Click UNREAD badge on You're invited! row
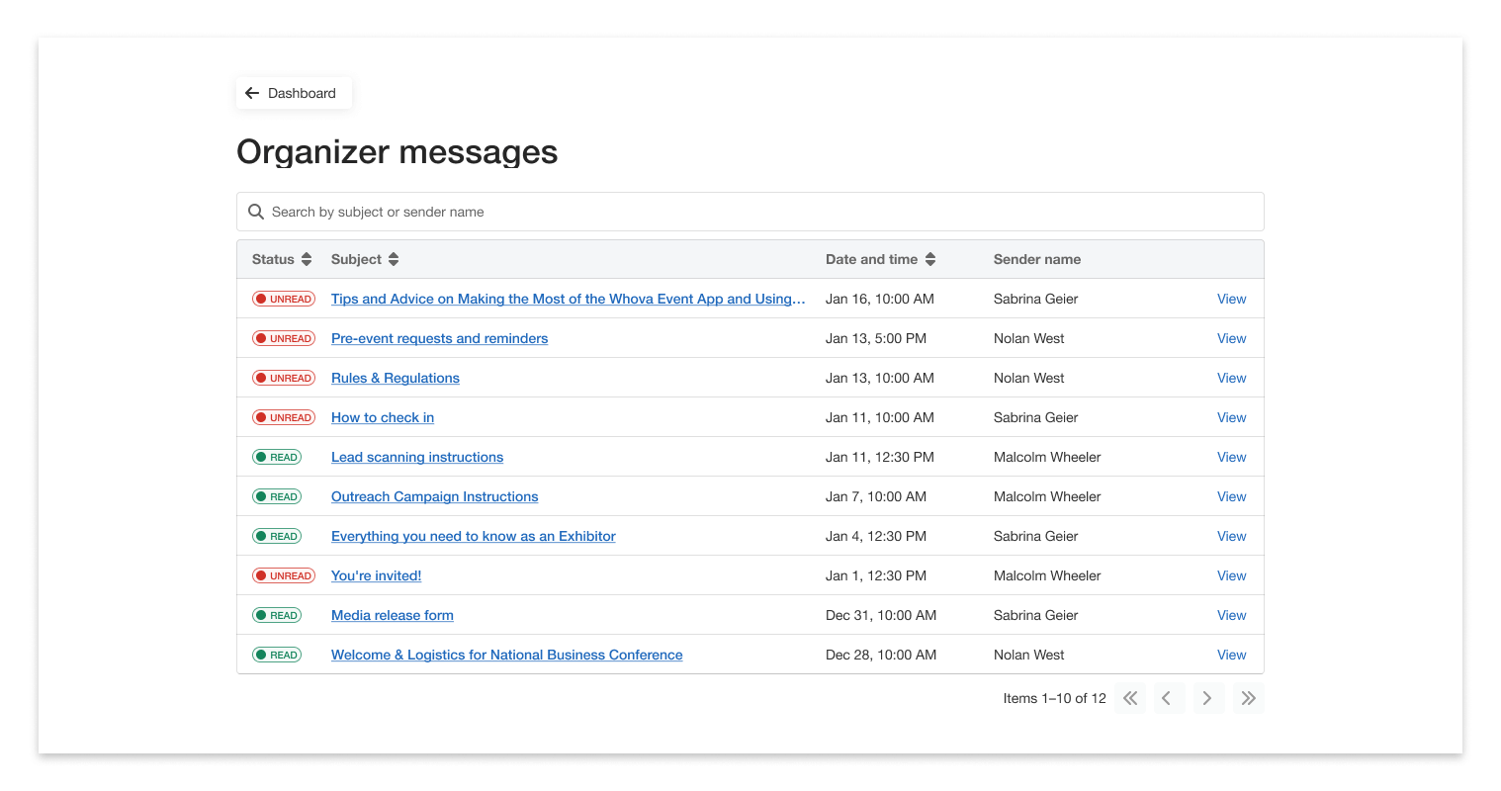Viewport: 1501px width, 791px height. (x=284, y=575)
